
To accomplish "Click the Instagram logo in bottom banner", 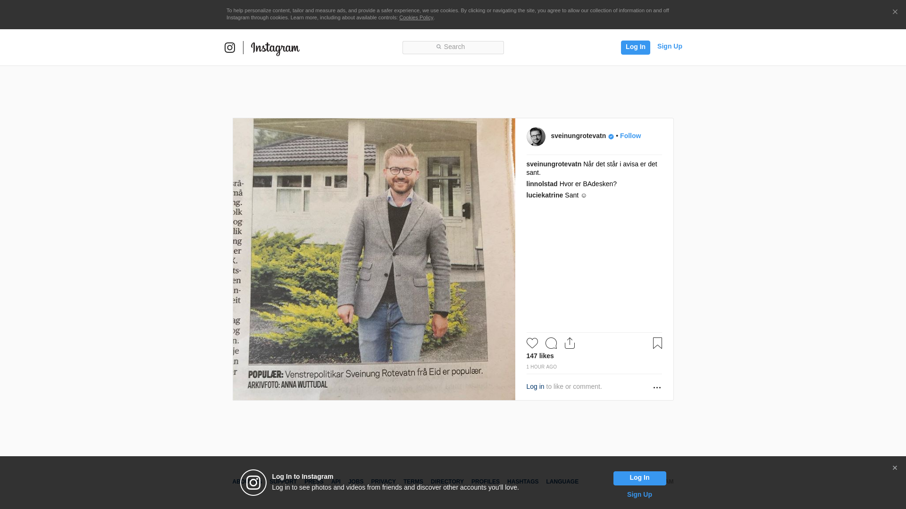I will coord(253,483).
